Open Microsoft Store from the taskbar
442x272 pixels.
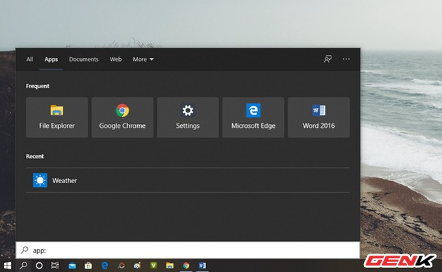(x=88, y=266)
